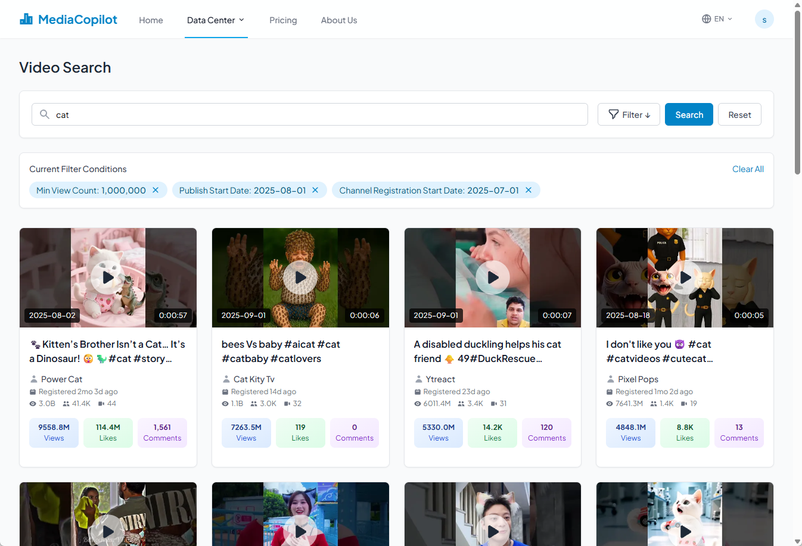Screen dimensions: 802x546
Task: Play the I don't like you video
Action: (685, 277)
